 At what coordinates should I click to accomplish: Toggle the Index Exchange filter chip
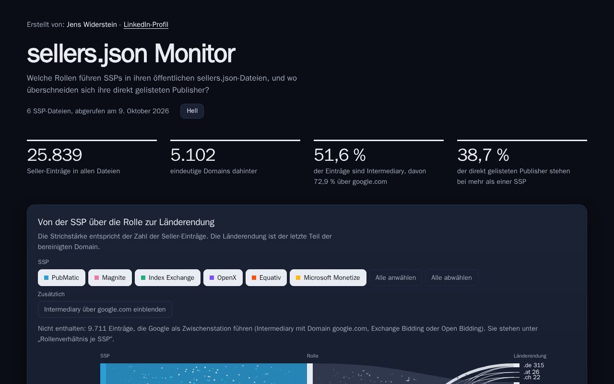[167, 277]
